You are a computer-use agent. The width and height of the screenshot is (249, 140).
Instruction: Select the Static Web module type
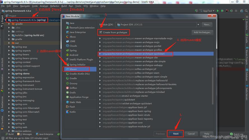73,102
